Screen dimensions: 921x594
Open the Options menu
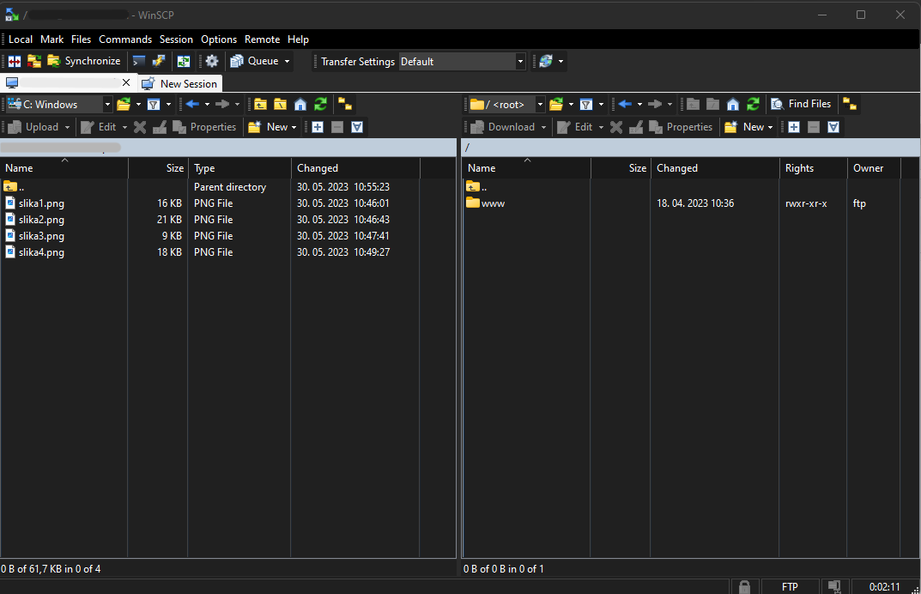(219, 39)
